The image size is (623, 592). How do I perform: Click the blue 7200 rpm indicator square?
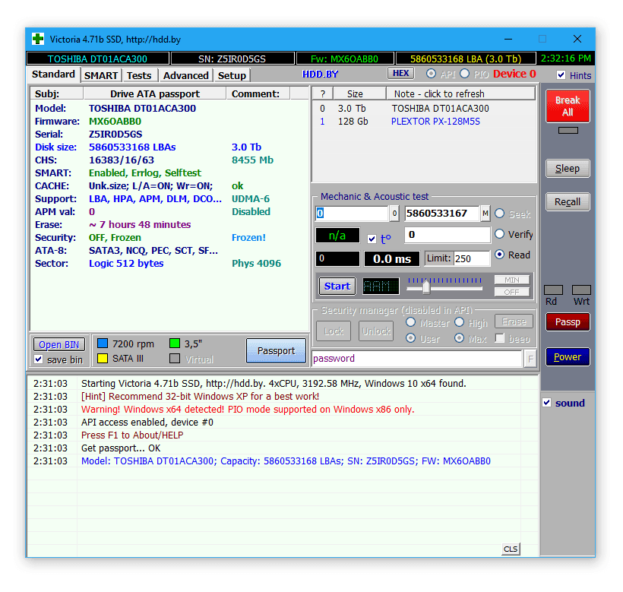(x=103, y=343)
